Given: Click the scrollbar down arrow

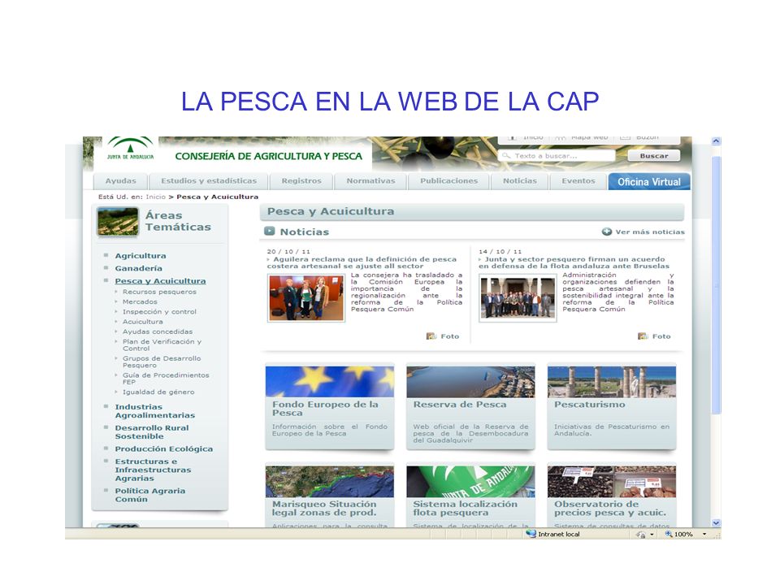Looking at the screenshot, I should [717, 522].
